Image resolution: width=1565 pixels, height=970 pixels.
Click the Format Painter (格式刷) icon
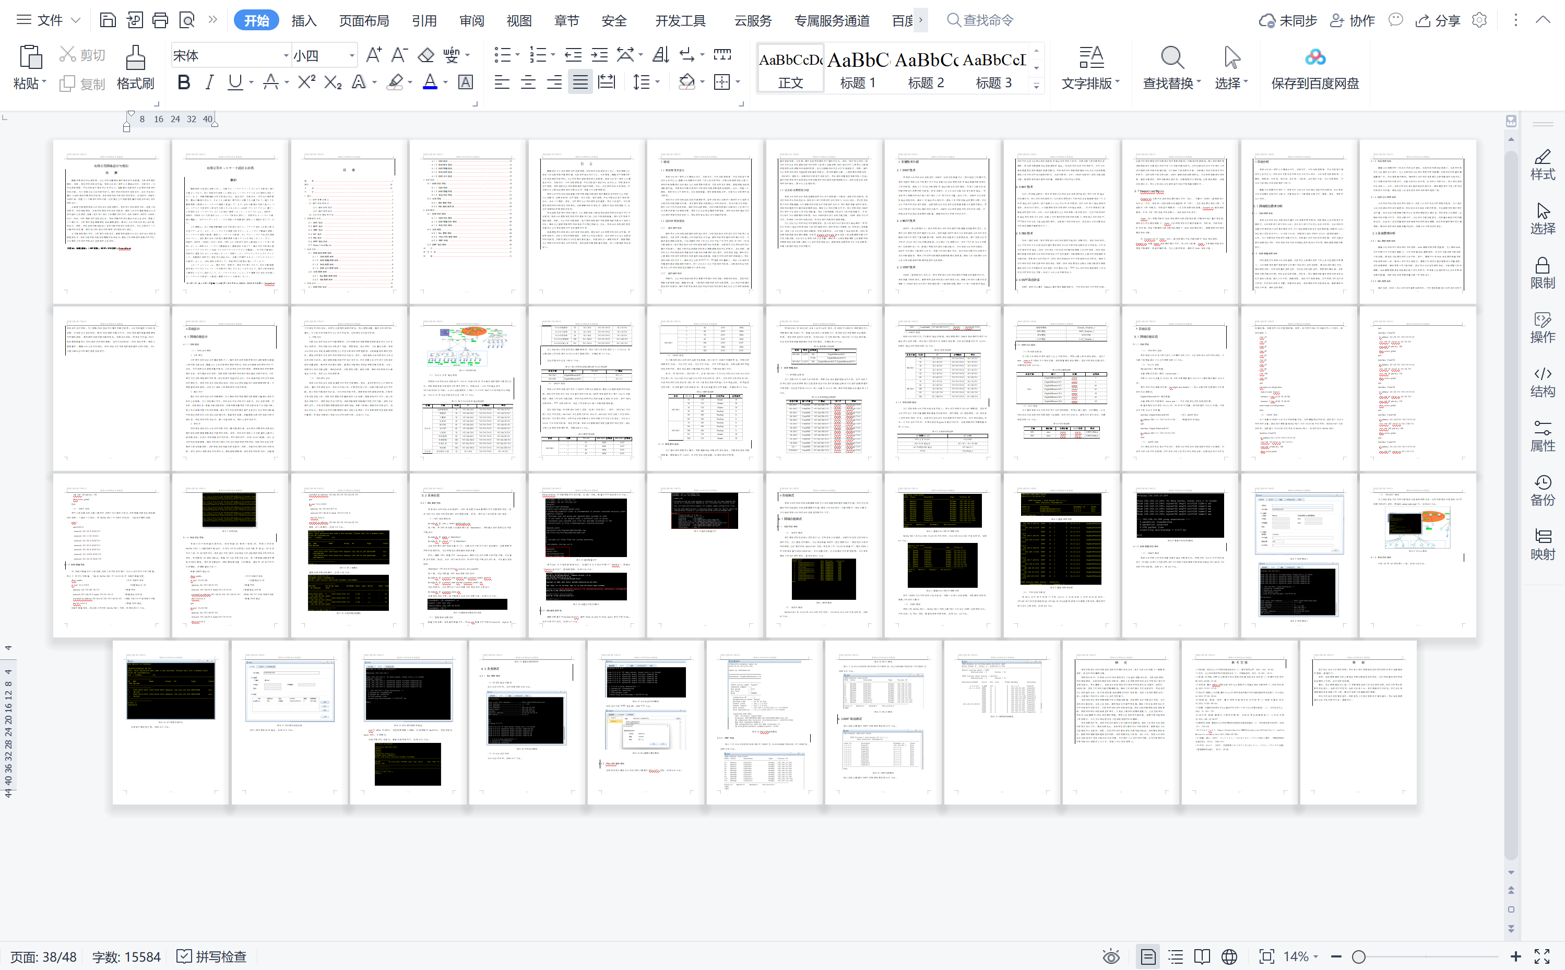pos(135,58)
